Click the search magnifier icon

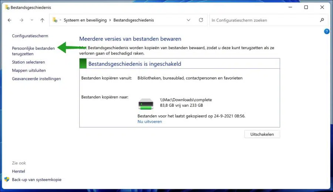[322, 20]
